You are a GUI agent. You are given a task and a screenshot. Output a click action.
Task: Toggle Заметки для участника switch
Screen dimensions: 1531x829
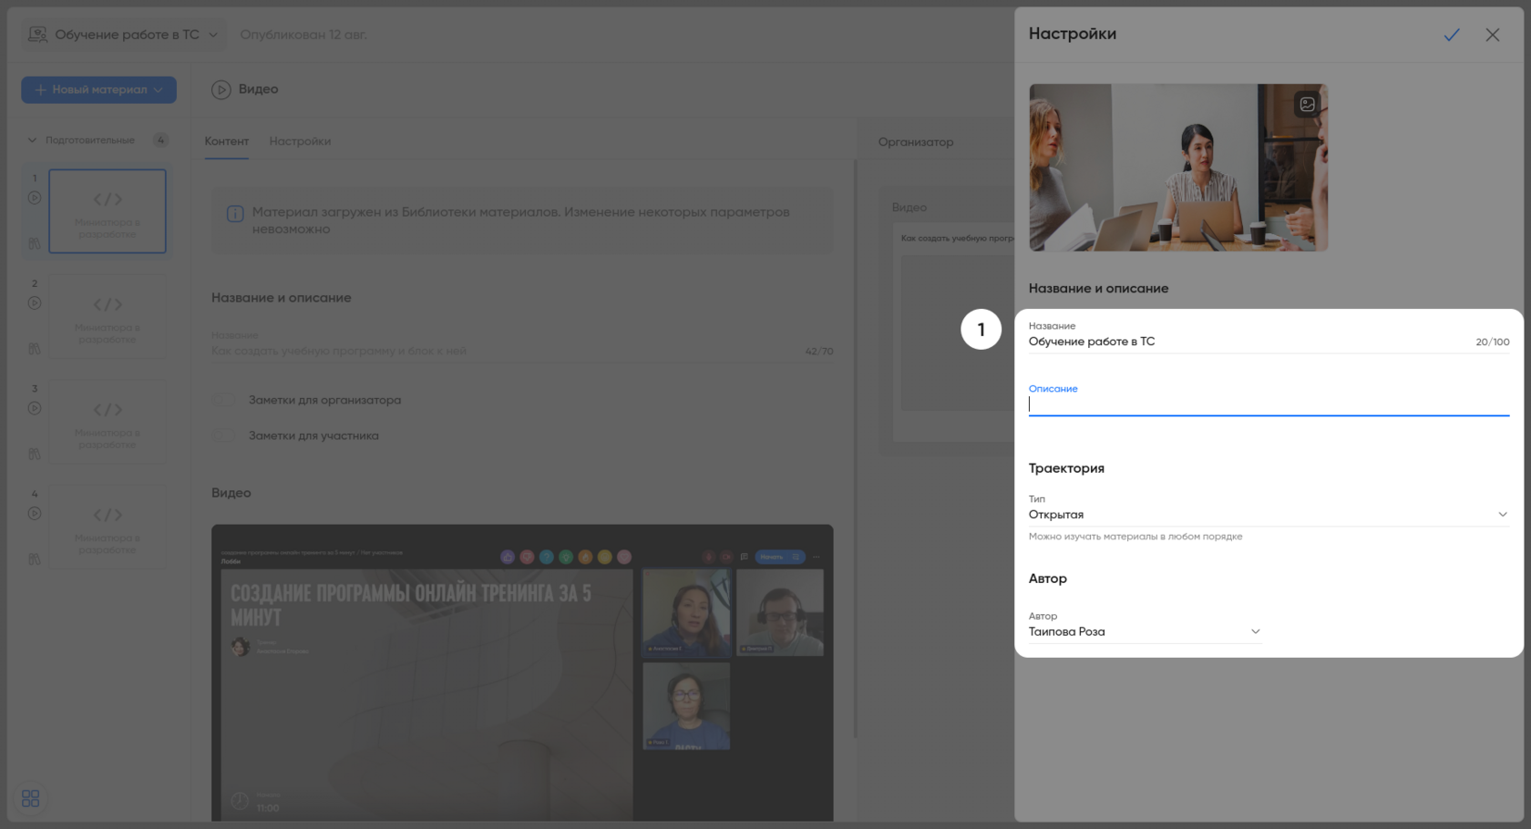click(224, 435)
